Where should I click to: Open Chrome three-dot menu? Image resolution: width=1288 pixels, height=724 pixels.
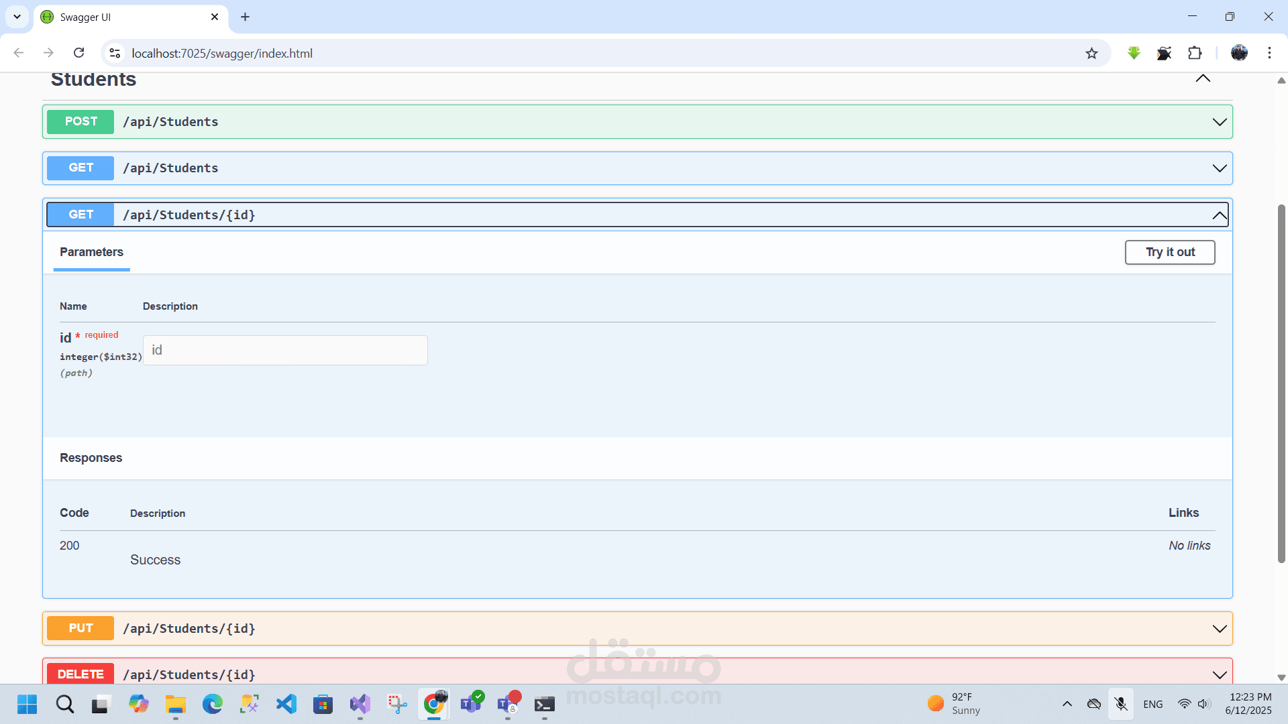[x=1269, y=53]
